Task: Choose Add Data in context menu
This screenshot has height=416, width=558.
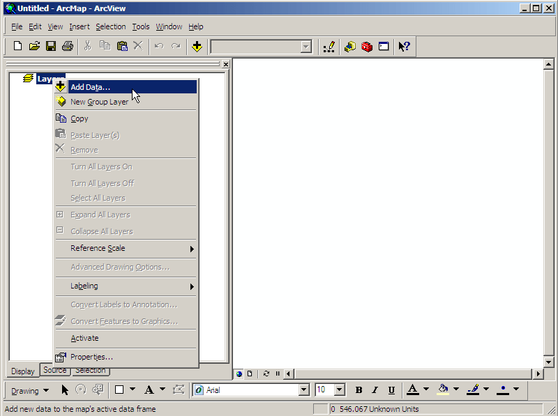Action: 126,87
